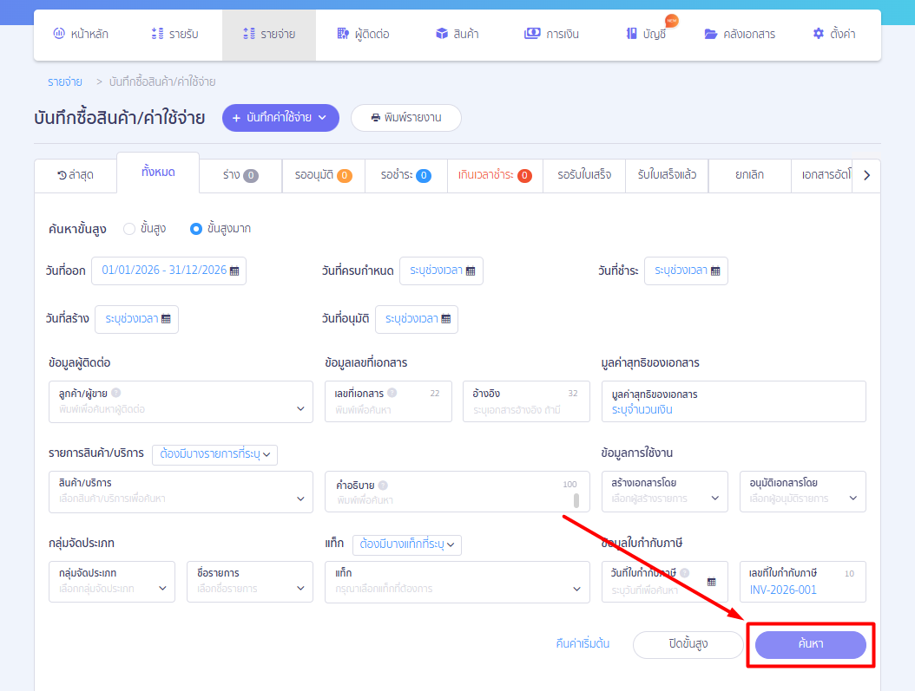
Task: Click the เลขที่ใบกำกับภาษี input field
Action: [803, 582]
